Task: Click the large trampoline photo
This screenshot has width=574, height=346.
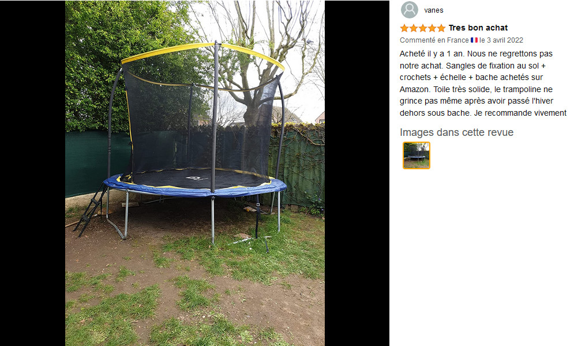Action: tap(195, 173)
